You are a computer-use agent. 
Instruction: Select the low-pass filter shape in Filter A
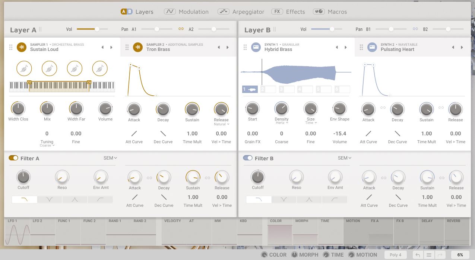(x=25, y=200)
